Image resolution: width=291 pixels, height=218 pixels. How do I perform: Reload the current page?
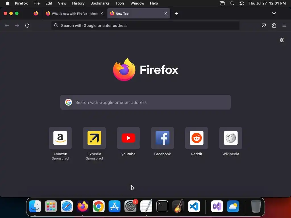click(27, 25)
